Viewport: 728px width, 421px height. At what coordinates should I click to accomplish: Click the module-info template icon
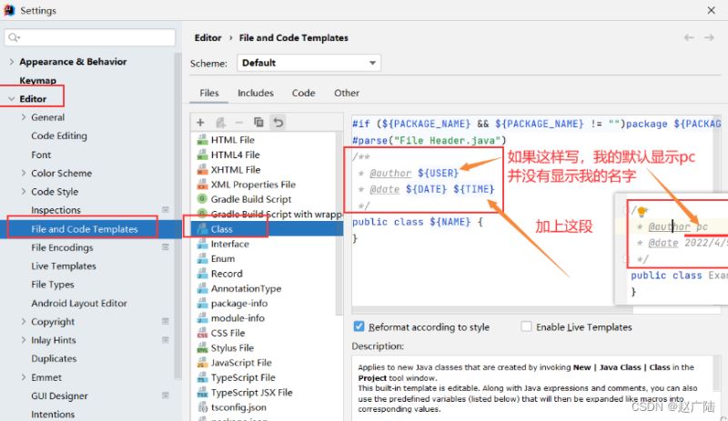pyautogui.click(x=202, y=318)
